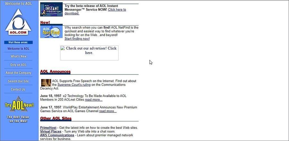Go to Welcome to AOL in sidebar

point(18,49)
